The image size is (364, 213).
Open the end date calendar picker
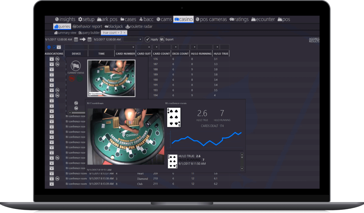(89, 40)
